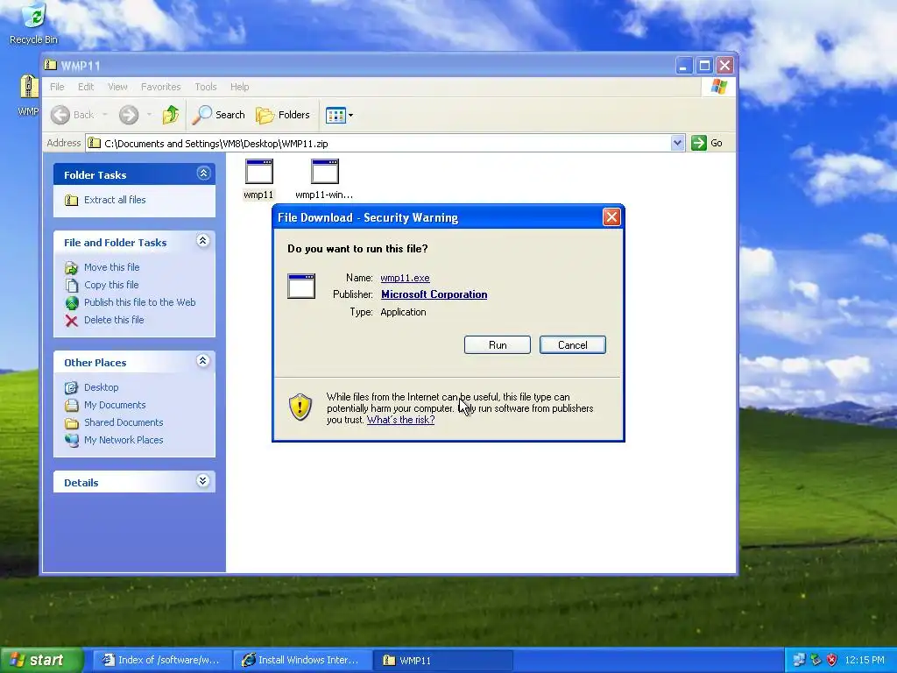This screenshot has height=673, width=897.
Task: Open the Edit menu
Action: pyautogui.click(x=86, y=87)
